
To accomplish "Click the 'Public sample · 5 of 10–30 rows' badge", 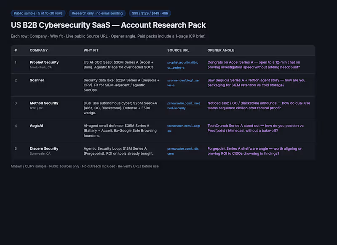I will point(38,13).
